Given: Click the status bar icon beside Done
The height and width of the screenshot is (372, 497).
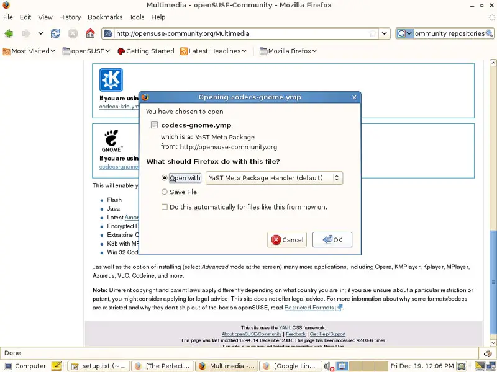Looking at the screenshot, I should pos(488,353).
